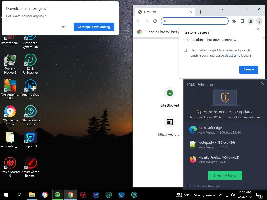The width and height of the screenshot is (267, 200).
Task: Open AVG Secure Browser taskbar icon
Action: click(x=45, y=195)
